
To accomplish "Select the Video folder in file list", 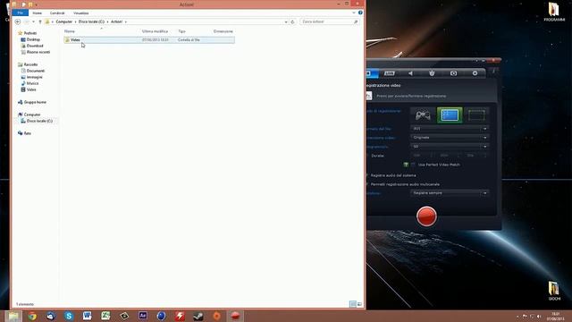I will pyautogui.click(x=149, y=39).
